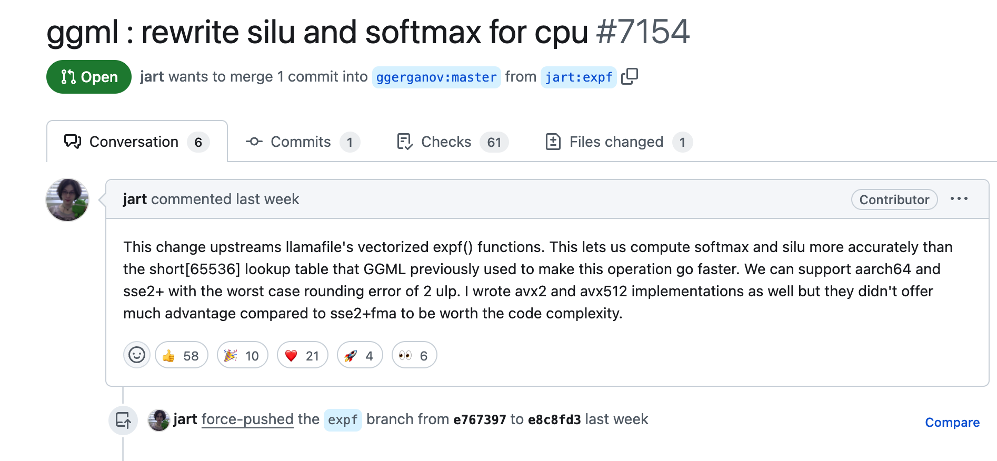Open comment options three-dot menu

tap(959, 199)
